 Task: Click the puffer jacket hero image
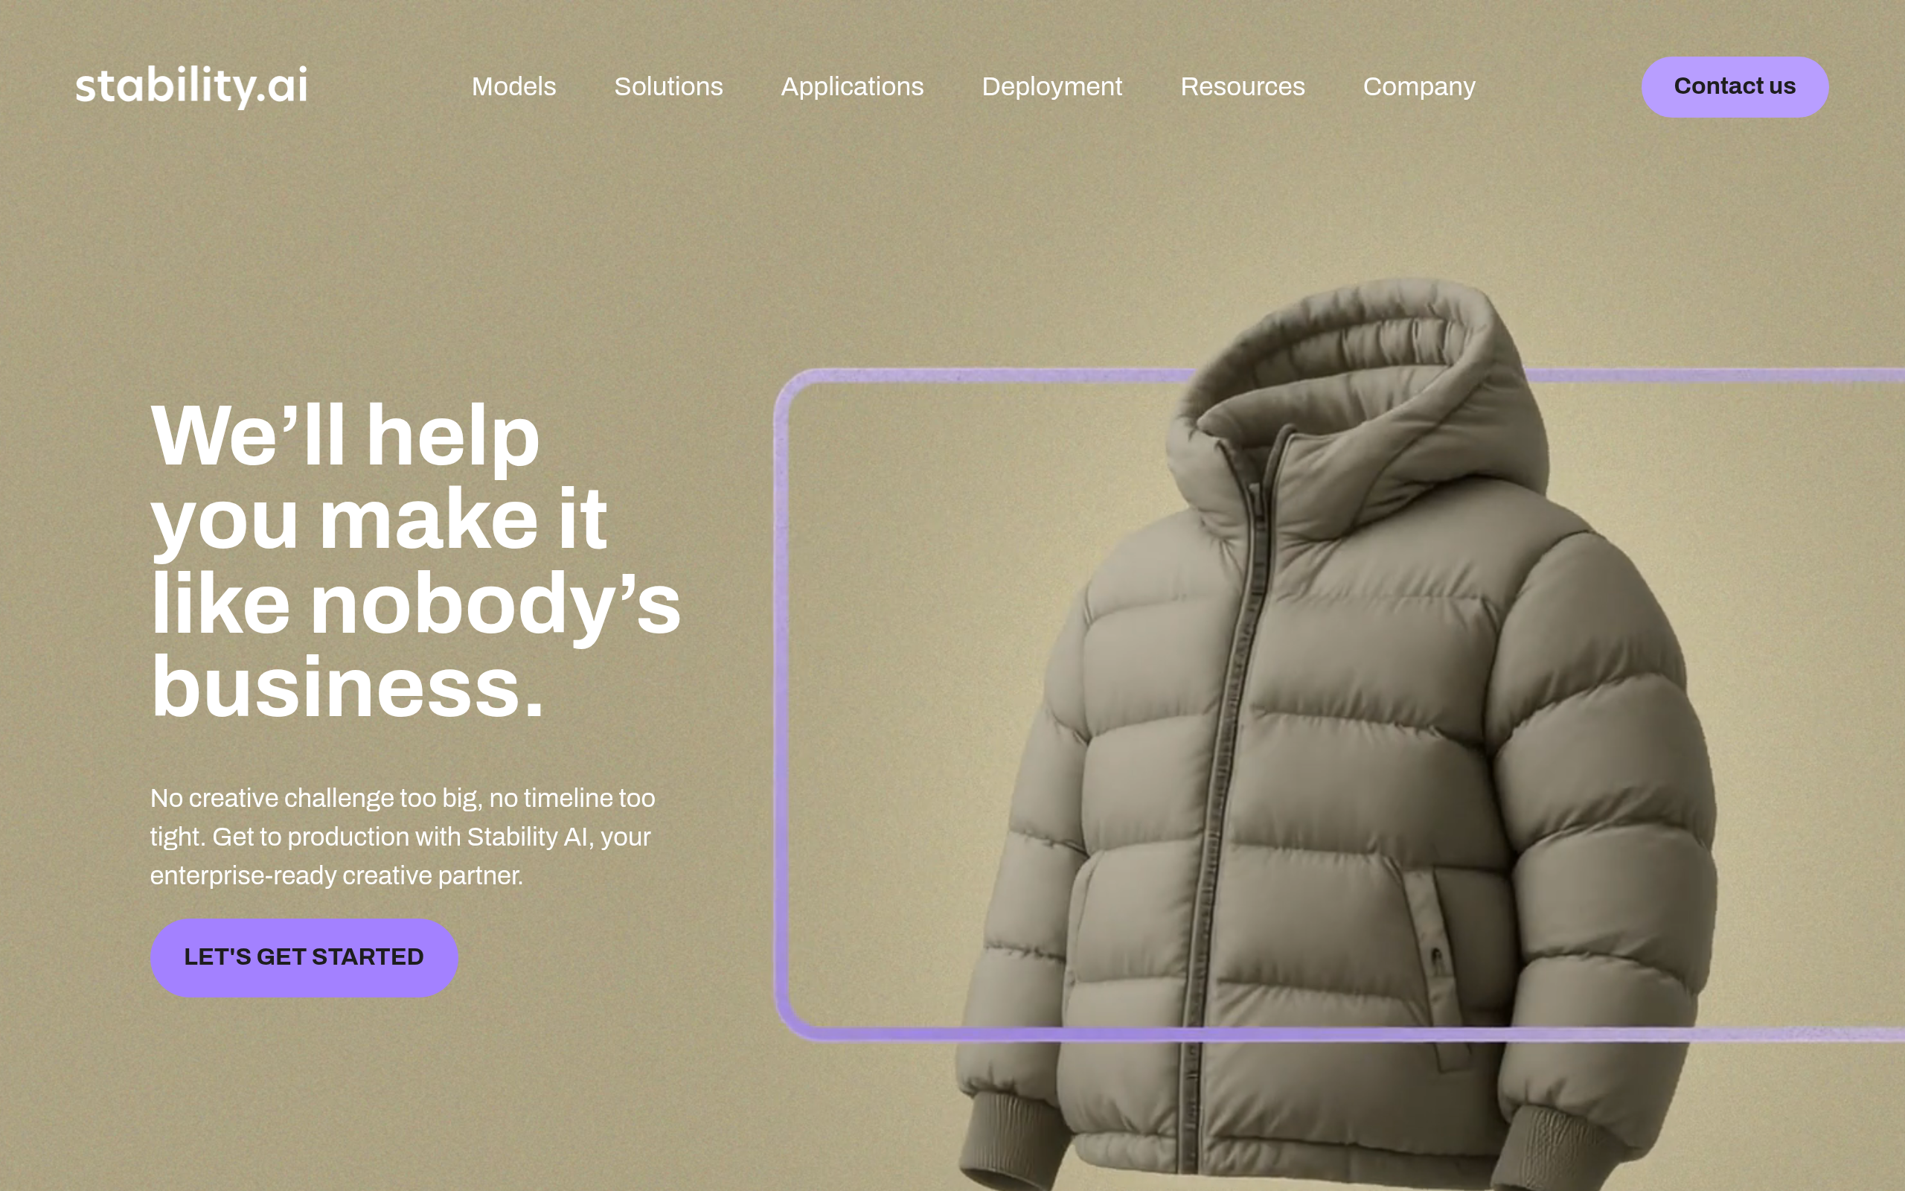tap(1338, 732)
